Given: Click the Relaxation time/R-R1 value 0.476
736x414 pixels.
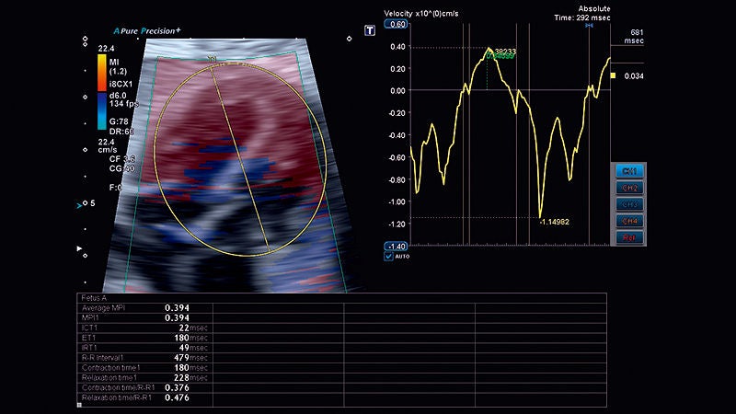Looking at the screenshot, I should [177, 397].
